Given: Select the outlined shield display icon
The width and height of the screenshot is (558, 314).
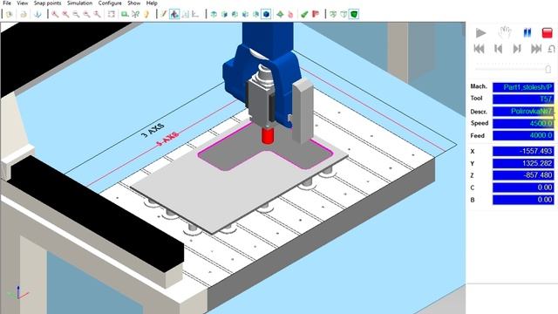Looking at the screenshot, I should [x=344, y=14].
